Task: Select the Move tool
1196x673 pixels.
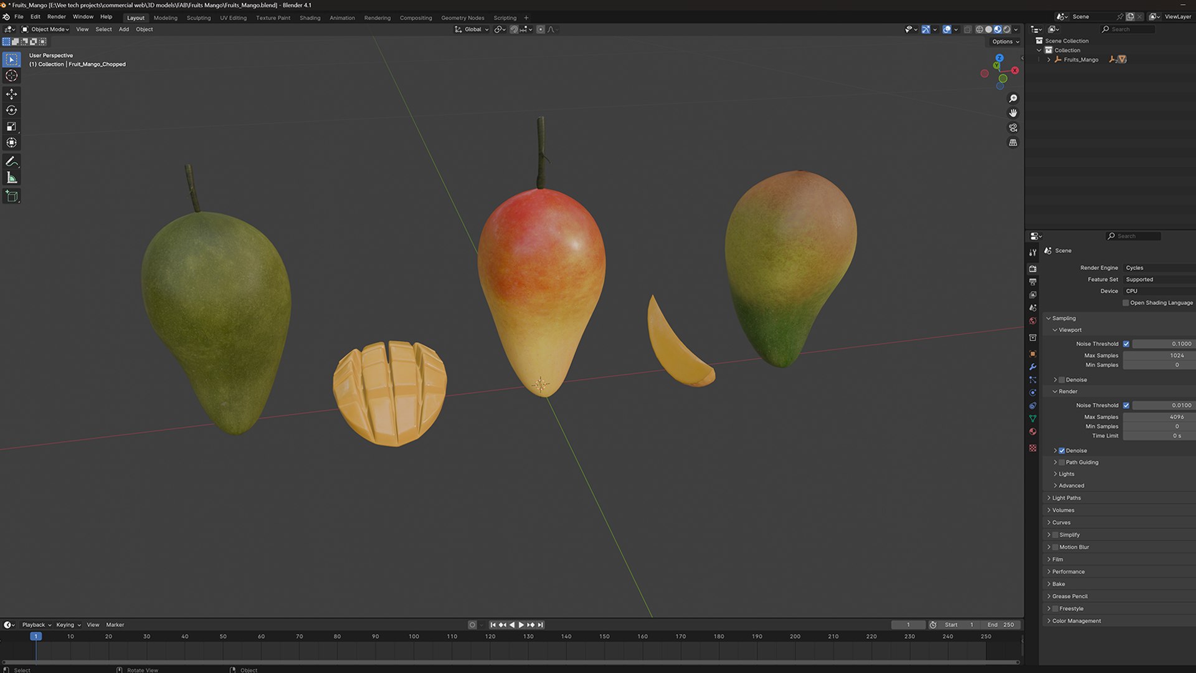Action: click(x=11, y=94)
